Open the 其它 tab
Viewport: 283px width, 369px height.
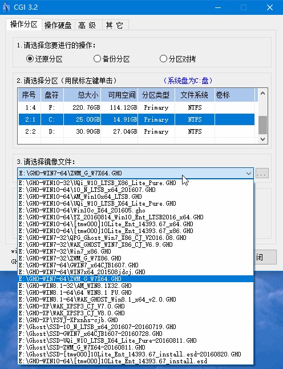click(x=115, y=25)
